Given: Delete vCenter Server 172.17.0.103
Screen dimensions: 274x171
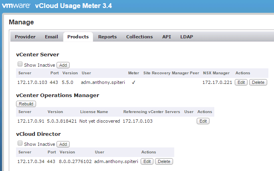Looking at the screenshot, I should [258, 82].
